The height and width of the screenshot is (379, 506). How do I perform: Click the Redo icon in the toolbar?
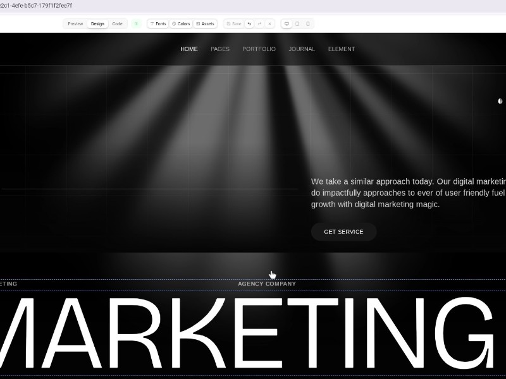point(259,23)
